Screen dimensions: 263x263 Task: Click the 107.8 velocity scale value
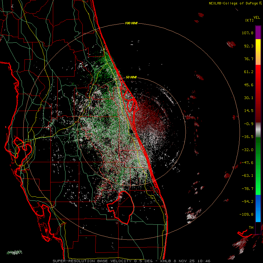point(248,33)
